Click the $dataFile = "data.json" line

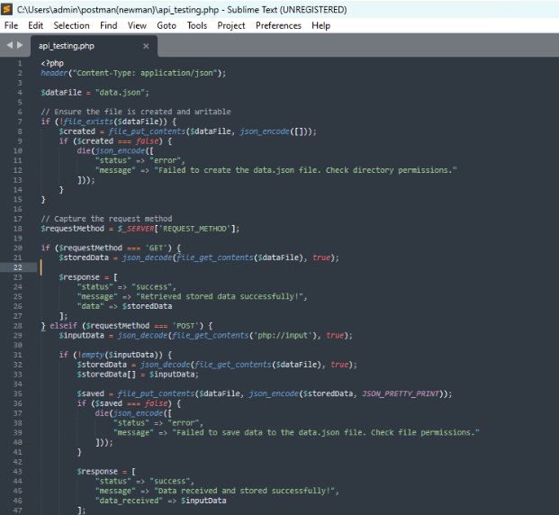pyautogui.click(x=95, y=92)
